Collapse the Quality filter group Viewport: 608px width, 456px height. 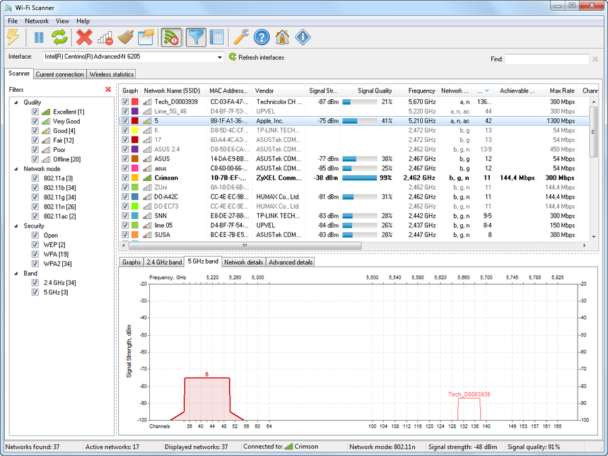(16, 103)
